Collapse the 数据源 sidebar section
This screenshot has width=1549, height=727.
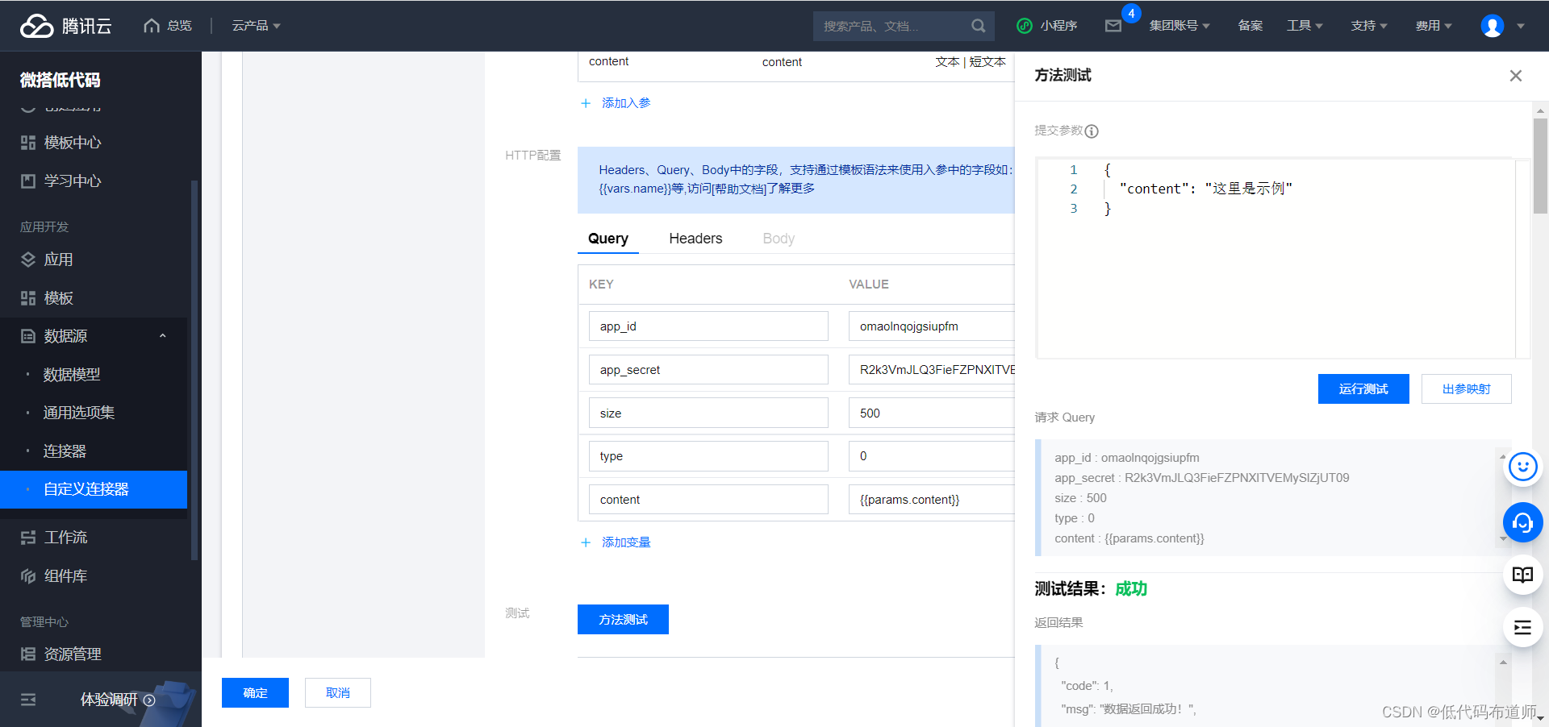(x=163, y=336)
